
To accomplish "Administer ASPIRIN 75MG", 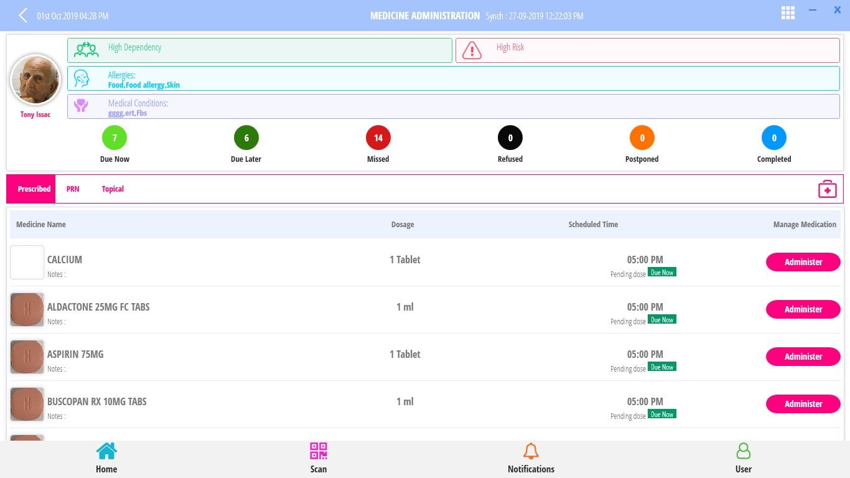I will point(803,357).
